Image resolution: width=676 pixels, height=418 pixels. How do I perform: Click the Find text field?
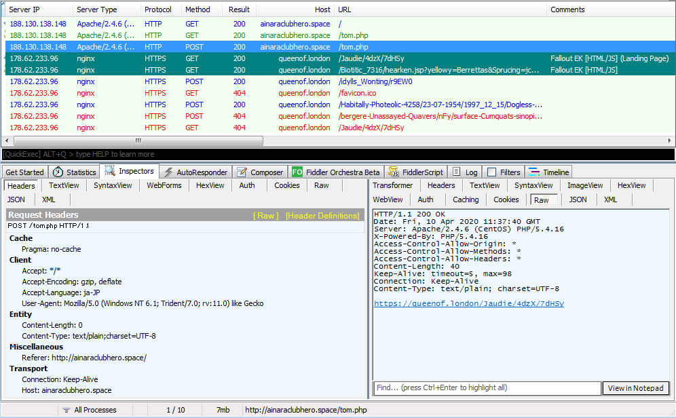pyautogui.click(x=487, y=388)
